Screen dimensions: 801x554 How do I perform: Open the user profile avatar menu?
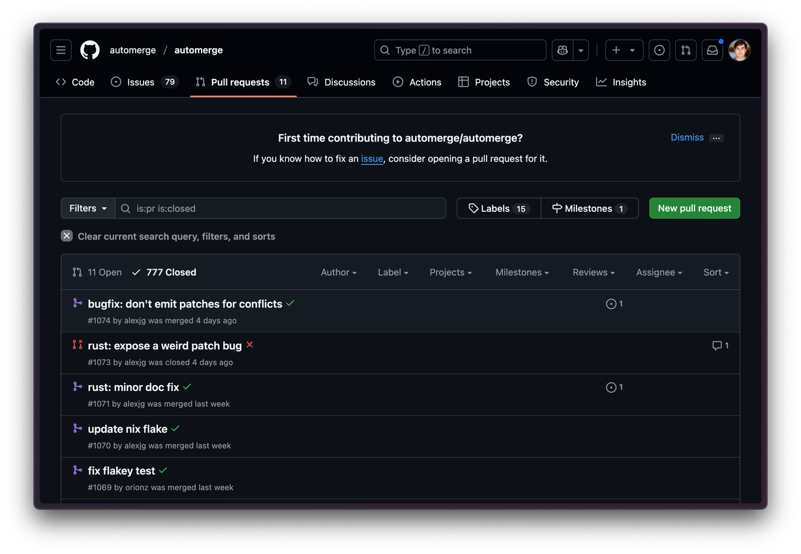point(739,50)
